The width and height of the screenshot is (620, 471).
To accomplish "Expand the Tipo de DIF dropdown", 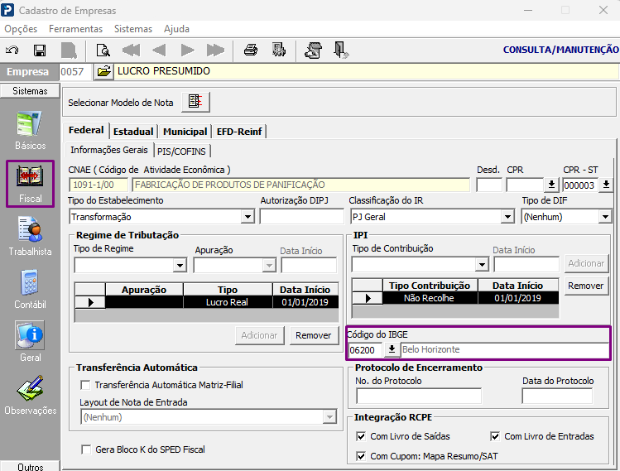I will pos(604,217).
